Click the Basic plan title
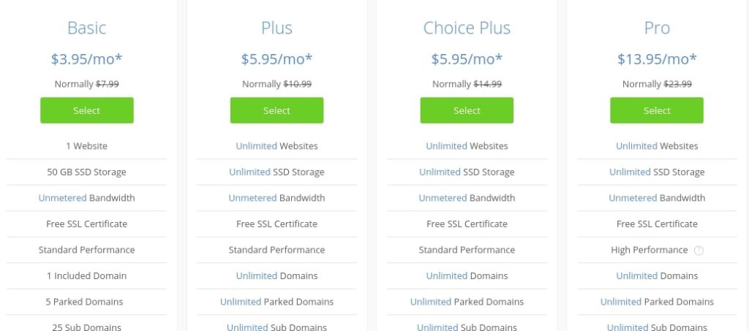 click(87, 28)
